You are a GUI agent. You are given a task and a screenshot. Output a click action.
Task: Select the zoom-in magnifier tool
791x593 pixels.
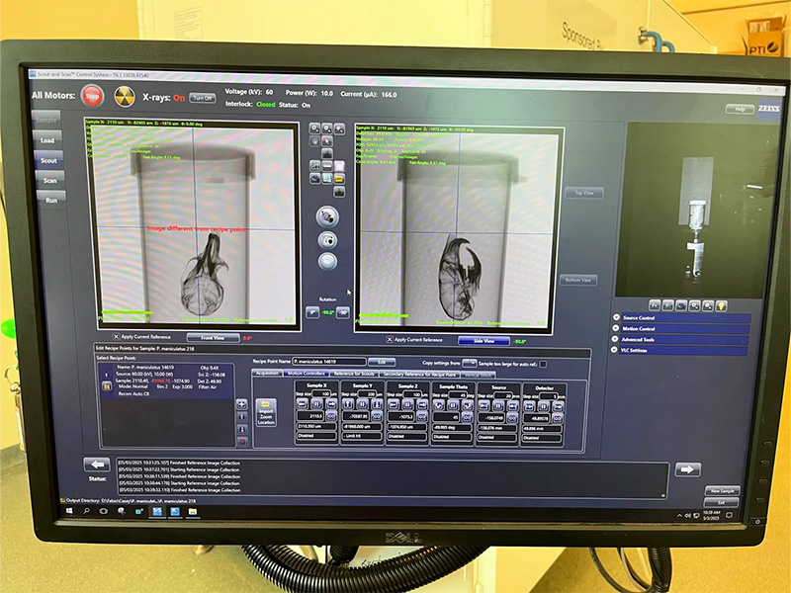(x=313, y=127)
